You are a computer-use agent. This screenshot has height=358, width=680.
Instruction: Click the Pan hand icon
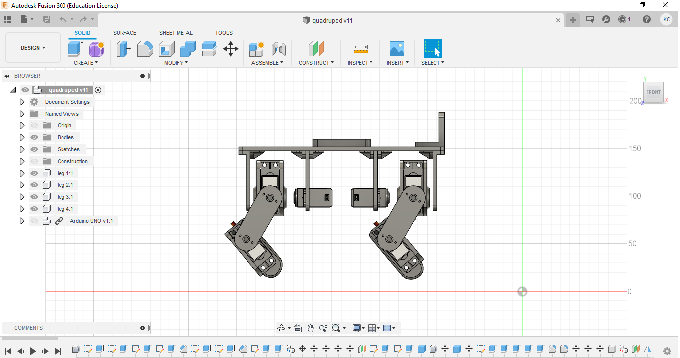[x=310, y=328]
